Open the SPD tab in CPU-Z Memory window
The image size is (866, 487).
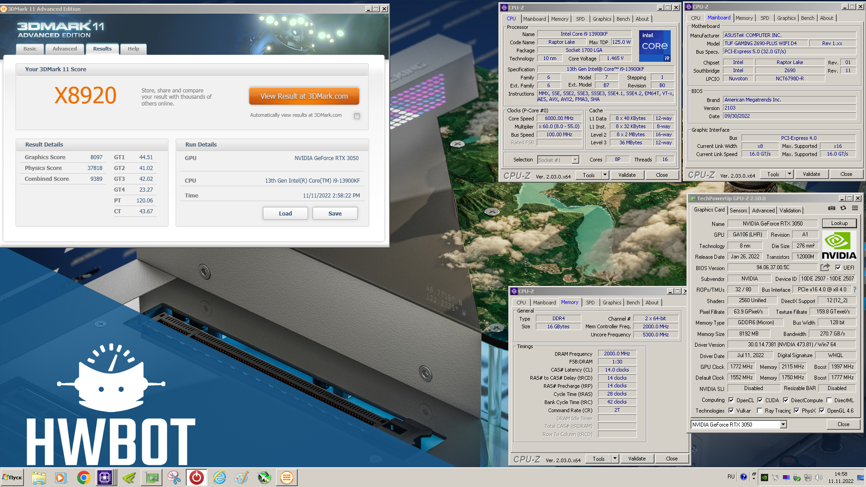pos(590,303)
